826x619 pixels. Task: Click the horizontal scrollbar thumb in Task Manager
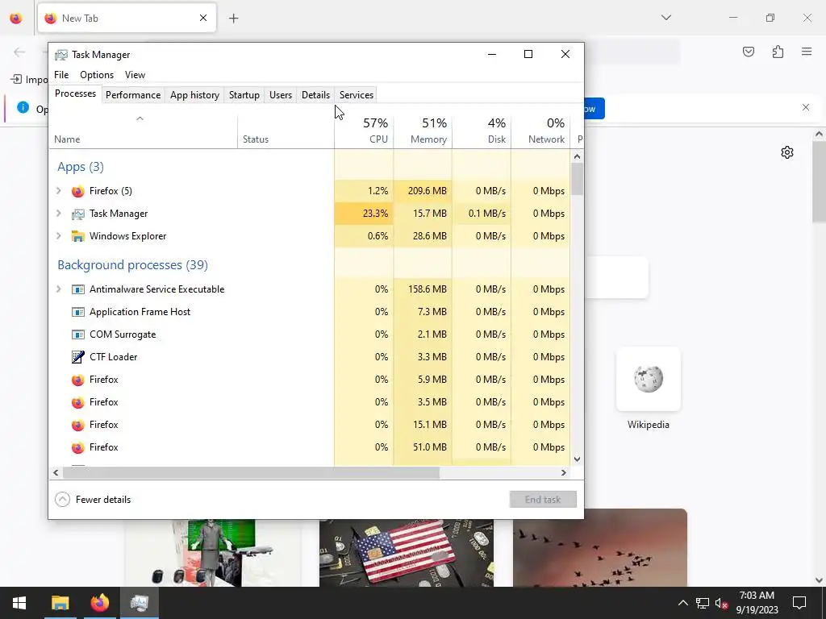[251, 472]
